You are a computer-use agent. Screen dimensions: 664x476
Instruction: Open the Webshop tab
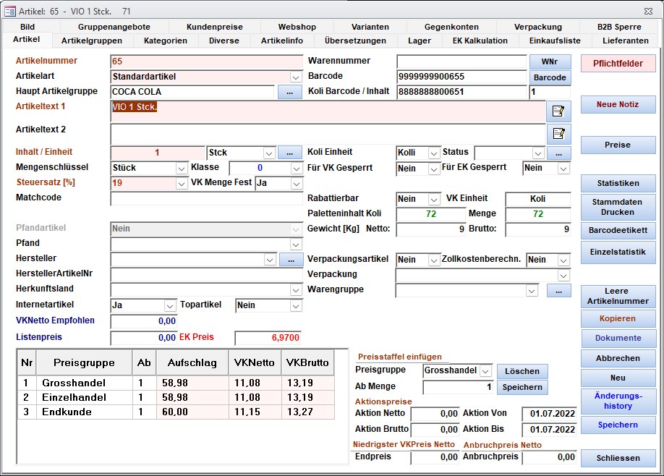(297, 27)
